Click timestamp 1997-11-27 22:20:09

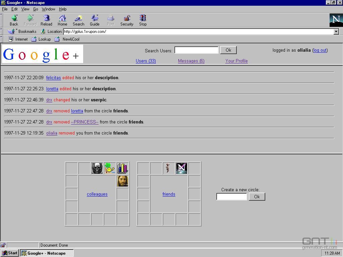click(x=23, y=78)
